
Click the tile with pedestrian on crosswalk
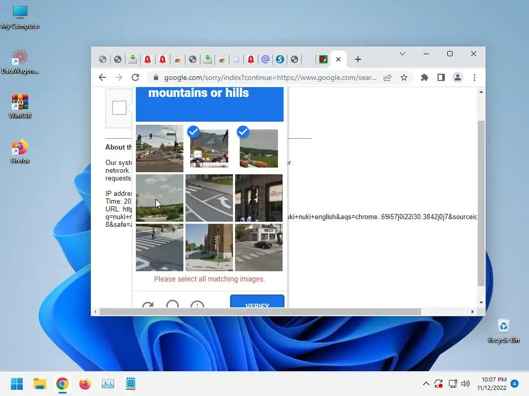[160, 247]
